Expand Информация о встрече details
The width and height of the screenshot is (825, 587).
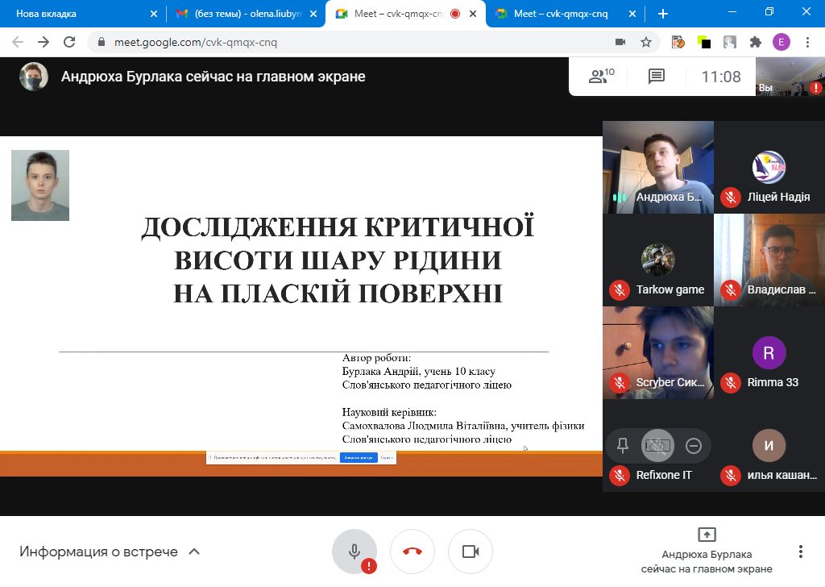coord(110,552)
